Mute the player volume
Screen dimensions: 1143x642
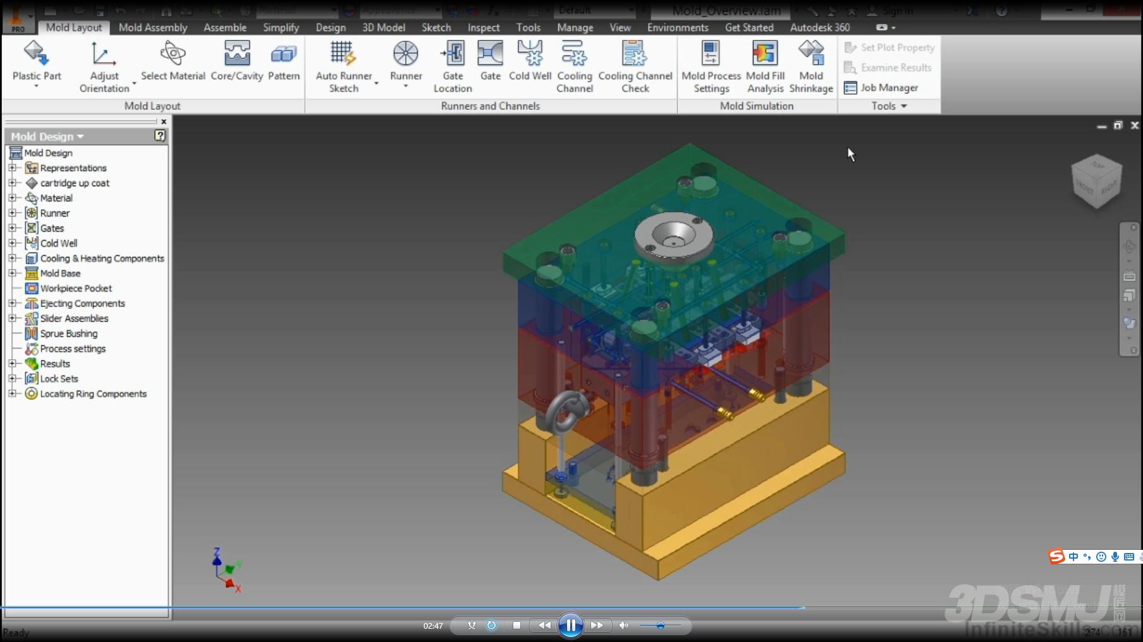[624, 626]
